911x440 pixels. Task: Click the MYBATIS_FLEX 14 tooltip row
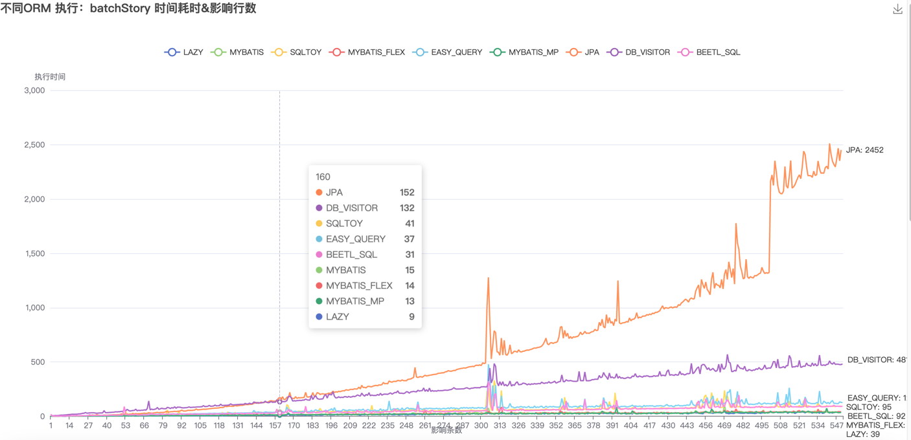[365, 286]
